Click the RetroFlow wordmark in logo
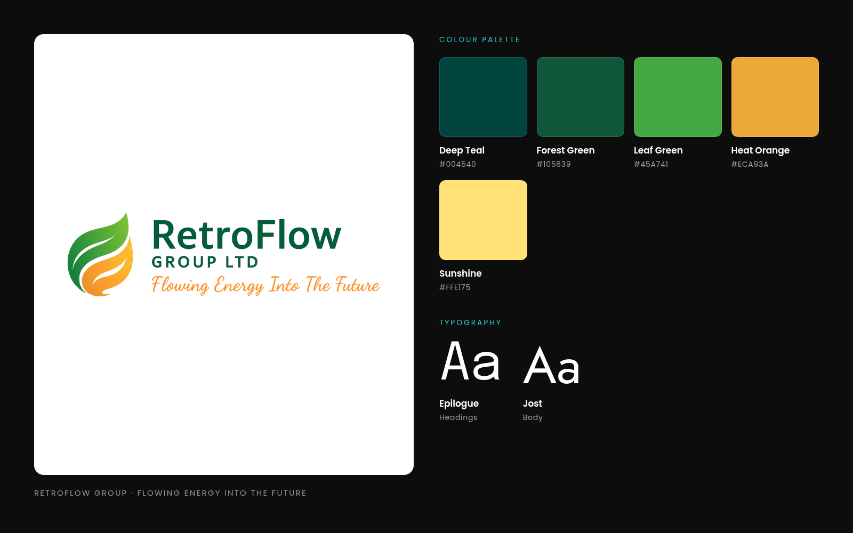 246,235
